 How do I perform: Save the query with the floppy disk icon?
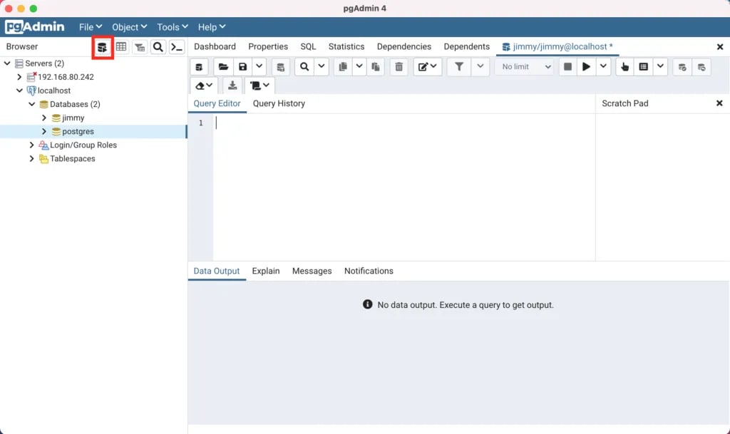pyautogui.click(x=242, y=67)
